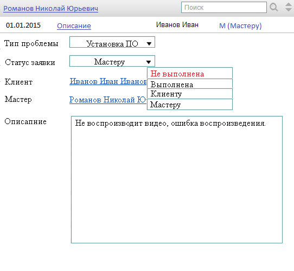Click the Установка ПО combo box value
The width and height of the screenshot is (294, 271).
pos(112,44)
